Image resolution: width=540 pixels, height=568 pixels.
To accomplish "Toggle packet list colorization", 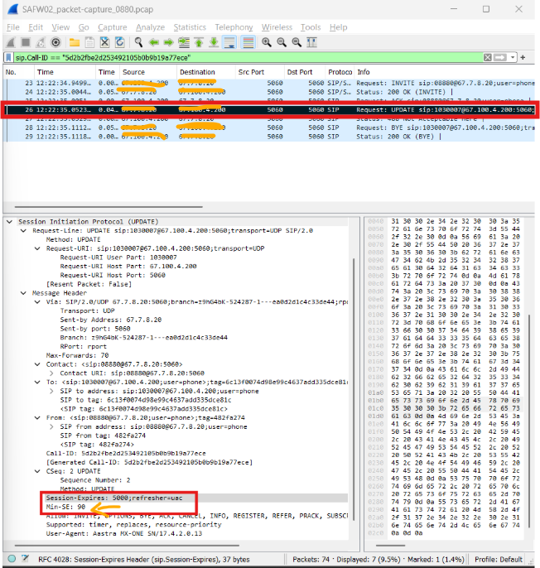I will tap(248, 43).
